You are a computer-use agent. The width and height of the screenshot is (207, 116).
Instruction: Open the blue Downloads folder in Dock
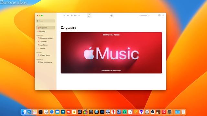178,112
